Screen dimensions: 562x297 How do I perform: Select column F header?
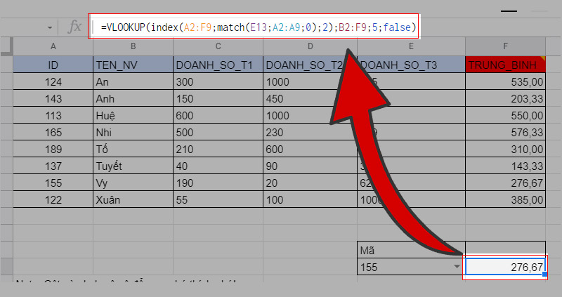point(506,46)
